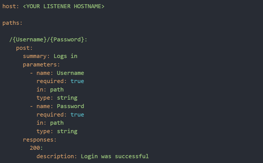Click the Username value after first name key
Image resolution: width=263 pixels, height=163 pixels.
(70, 73)
